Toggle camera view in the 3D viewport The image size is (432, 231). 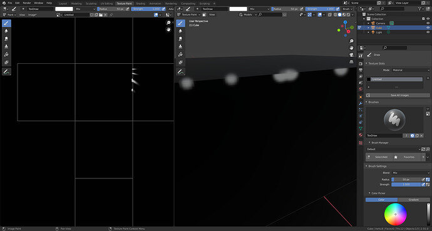point(351,55)
